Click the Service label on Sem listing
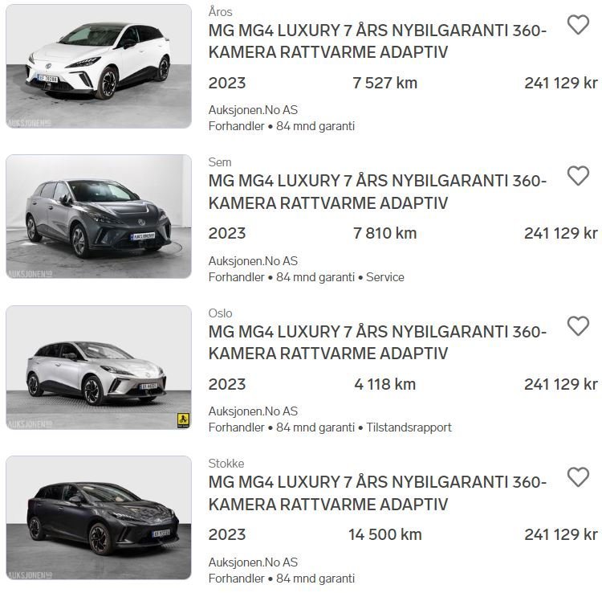Image resolution: width=602 pixels, height=593 pixels. 385,277
